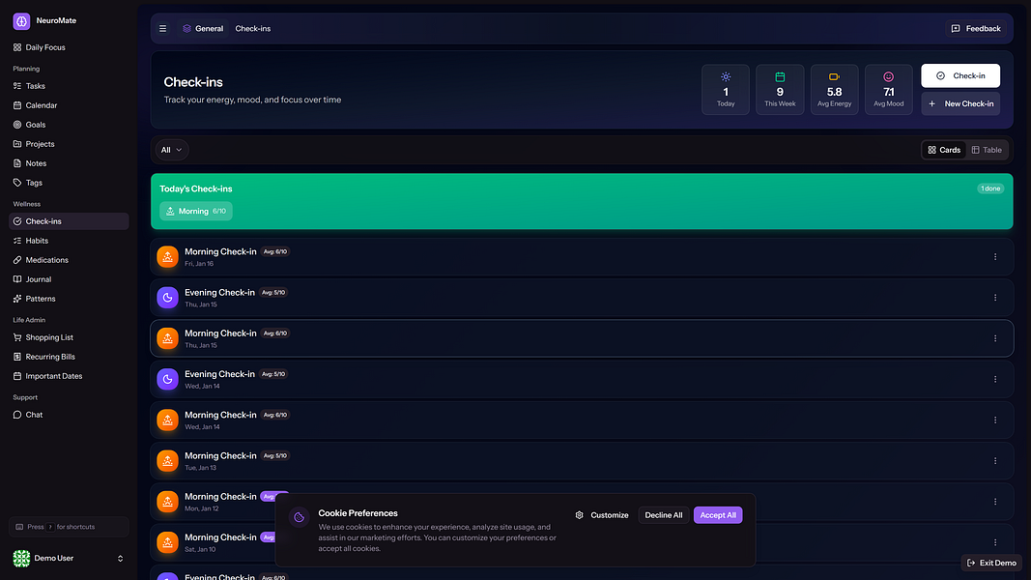Create a New Check-in
The image size is (1031, 580).
(x=960, y=103)
